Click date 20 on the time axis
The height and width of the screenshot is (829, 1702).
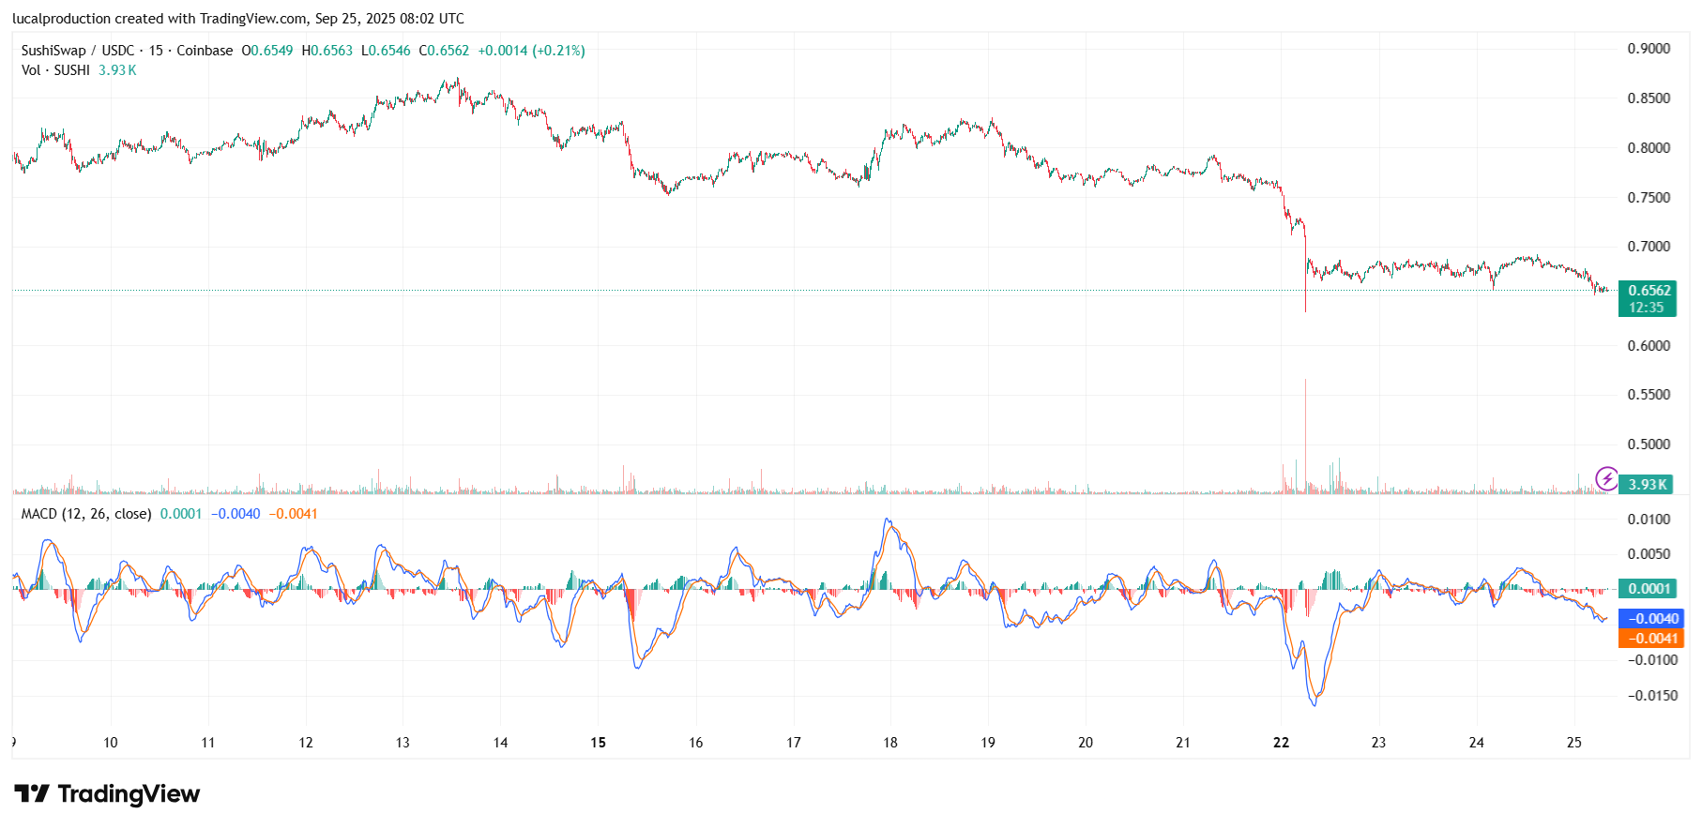[1086, 743]
